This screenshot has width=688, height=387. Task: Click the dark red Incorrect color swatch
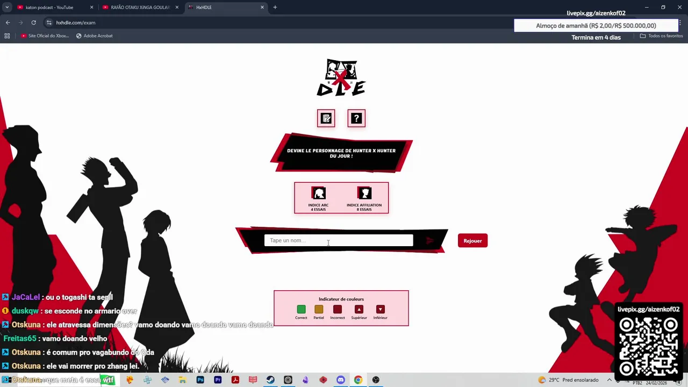coord(338,309)
